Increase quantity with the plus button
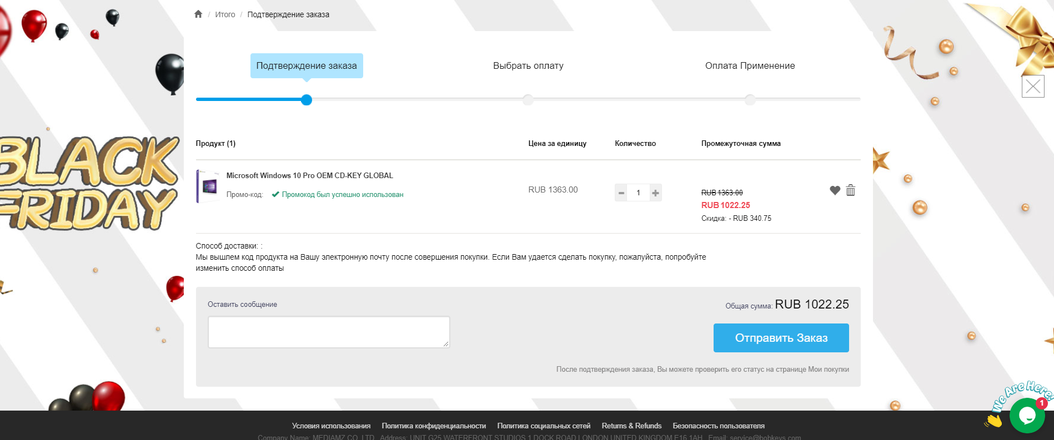This screenshot has width=1054, height=440. [656, 193]
